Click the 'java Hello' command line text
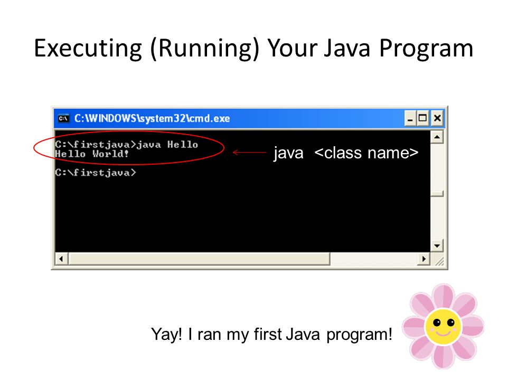The height and width of the screenshot is (380, 507). coord(167,145)
